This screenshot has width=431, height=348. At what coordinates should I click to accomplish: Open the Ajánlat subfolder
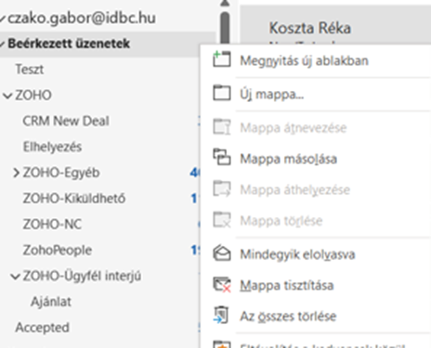click(x=51, y=302)
